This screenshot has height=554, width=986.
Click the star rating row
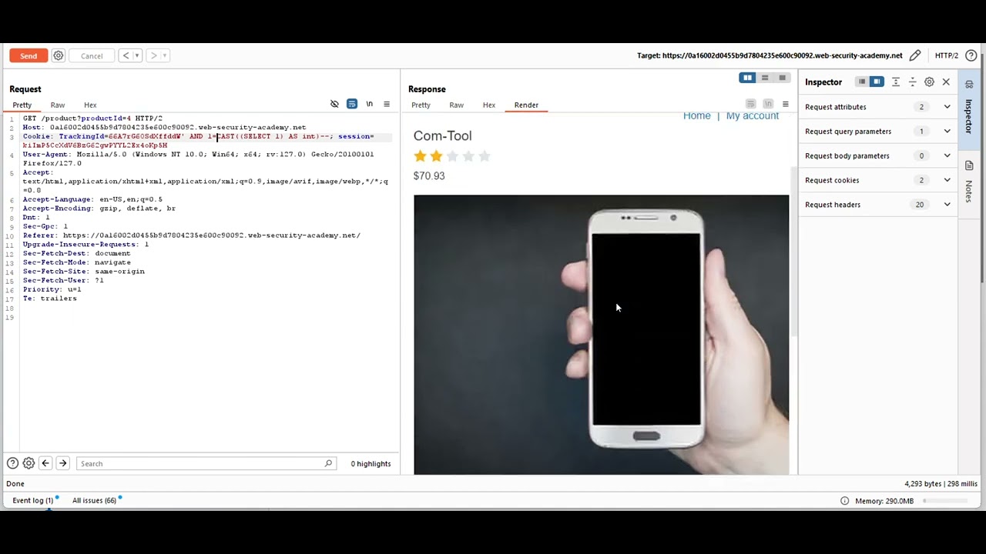452,156
